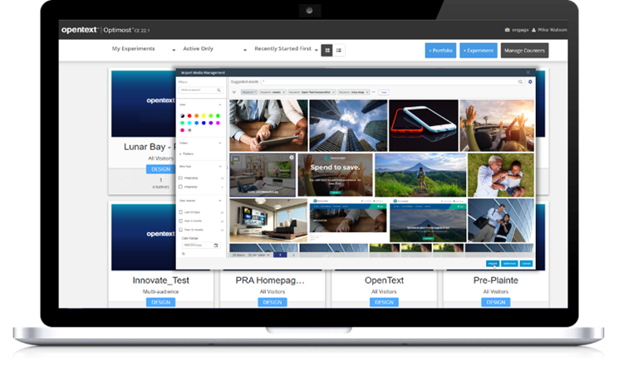Select the yellow color filter swatch

pyautogui.click(x=204, y=116)
